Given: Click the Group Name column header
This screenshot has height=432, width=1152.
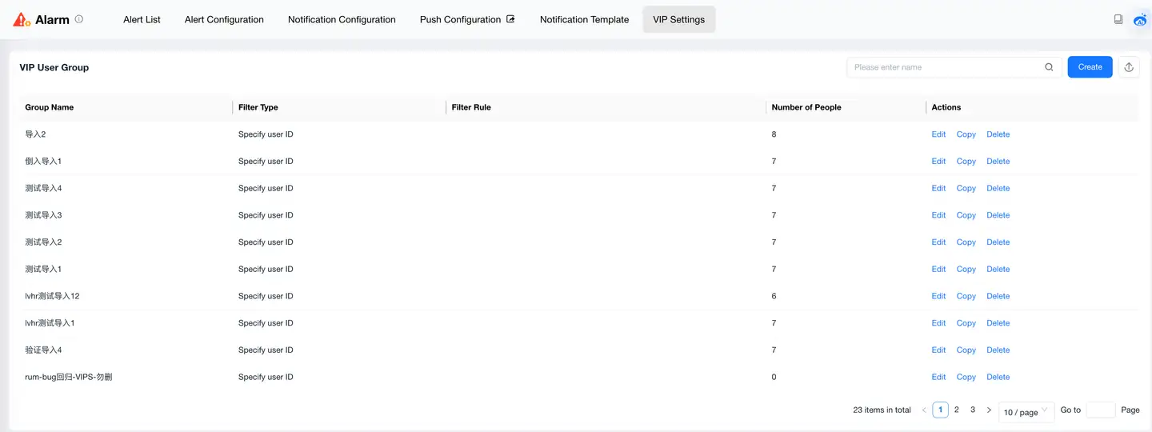Looking at the screenshot, I should coord(49,107).
